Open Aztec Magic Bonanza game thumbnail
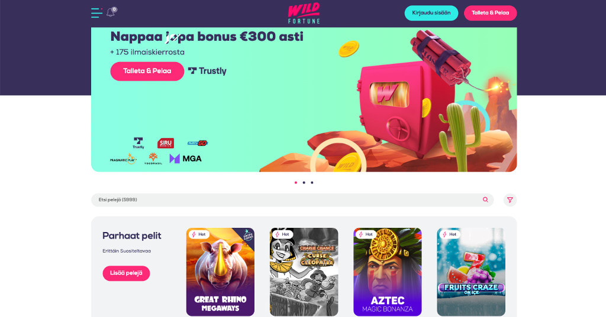606x317 pixels. click(388, 272)
